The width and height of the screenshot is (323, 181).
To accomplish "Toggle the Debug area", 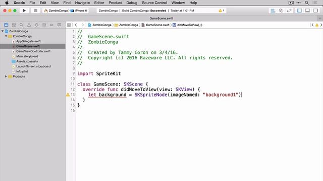I will coord(307,11).
